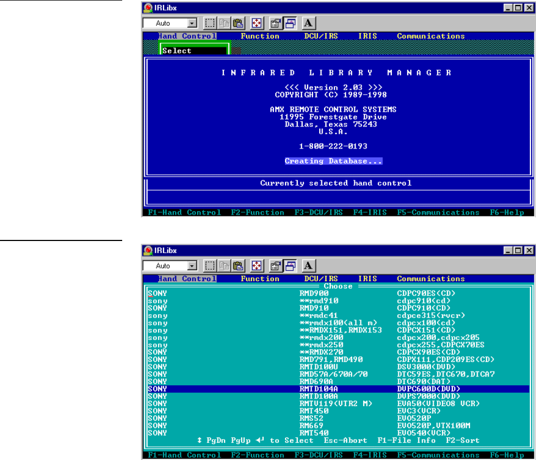This screenshot has height=460, width=536.
Task: Open Properties icon in bottom IRLibx window toolbar
Action: pyautogui.click(x=275, y=266)
